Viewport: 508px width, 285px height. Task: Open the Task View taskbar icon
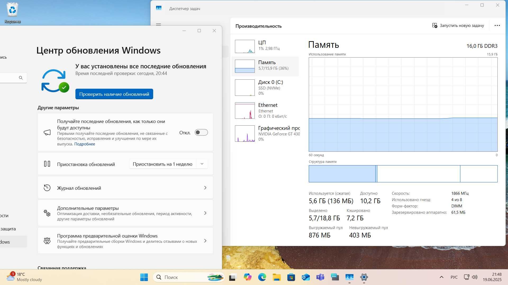pyautogui.click(x=232, y=277)
